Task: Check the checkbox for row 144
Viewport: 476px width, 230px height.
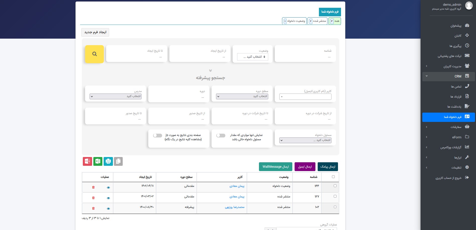Action: click(x=335, y=186)
